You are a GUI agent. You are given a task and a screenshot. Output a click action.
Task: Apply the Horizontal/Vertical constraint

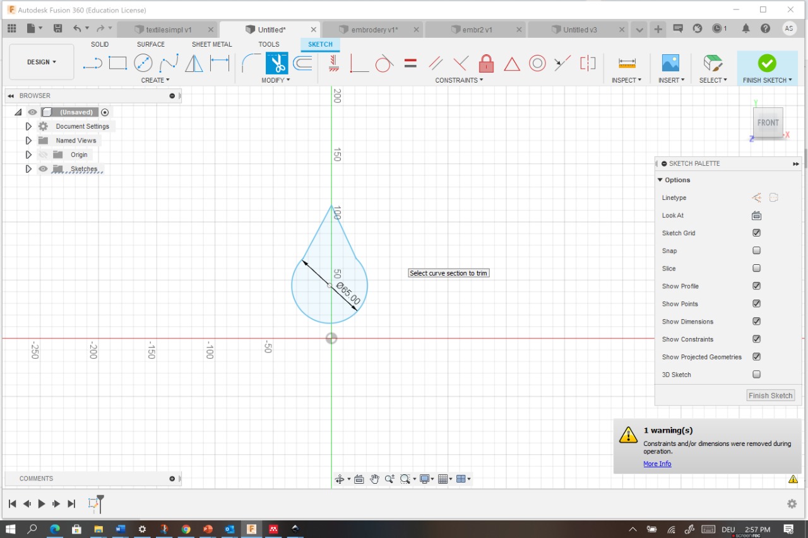click(x=334, y=63)
